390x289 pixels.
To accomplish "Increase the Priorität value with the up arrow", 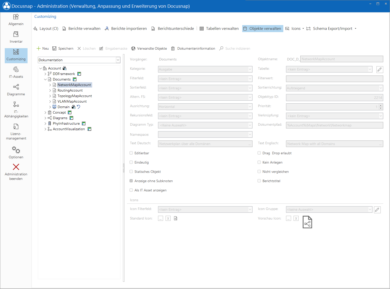I will pos(381,105).
